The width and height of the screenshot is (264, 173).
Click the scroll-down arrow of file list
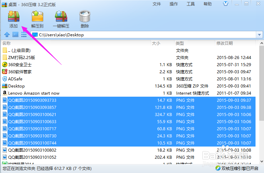click(x=262, y=161)
